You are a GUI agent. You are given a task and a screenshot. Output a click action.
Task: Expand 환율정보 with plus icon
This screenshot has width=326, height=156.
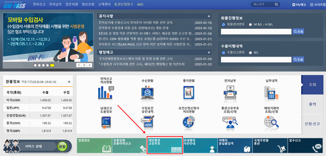tap(69, 81)
